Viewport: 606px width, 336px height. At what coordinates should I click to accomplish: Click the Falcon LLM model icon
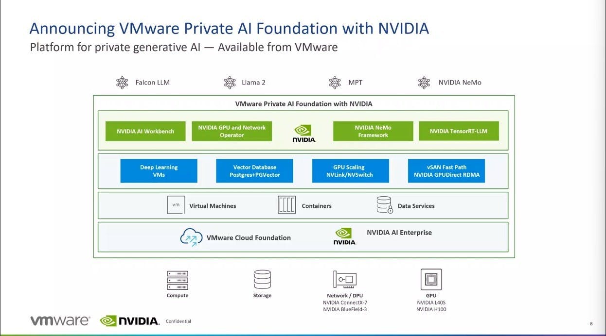pyautogui.click(x=122, y=83)
